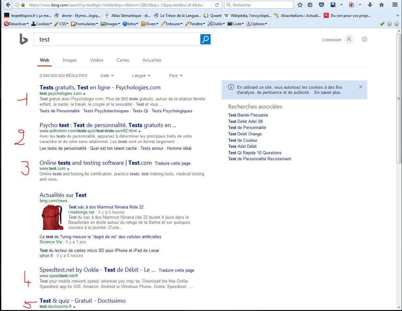Viewport: 402px width, 311px height.
Task: Open the Alsacréations bookmark
Action: (298, 15)
